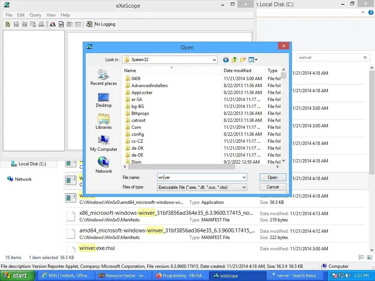Click the Open button in the dialog

pyautogui.click(x=272, y=177)
